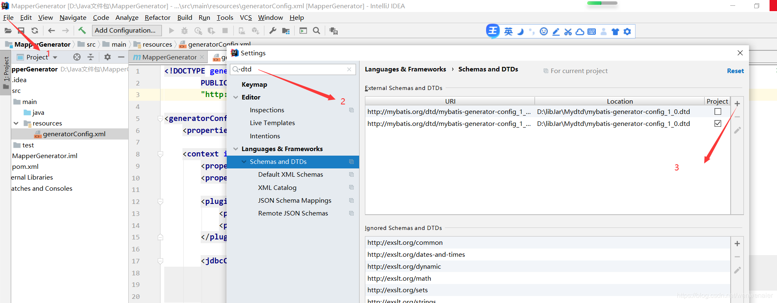Edit external schema with pencil icon
Screen dimensions: 777x303
tap(737, 130)
